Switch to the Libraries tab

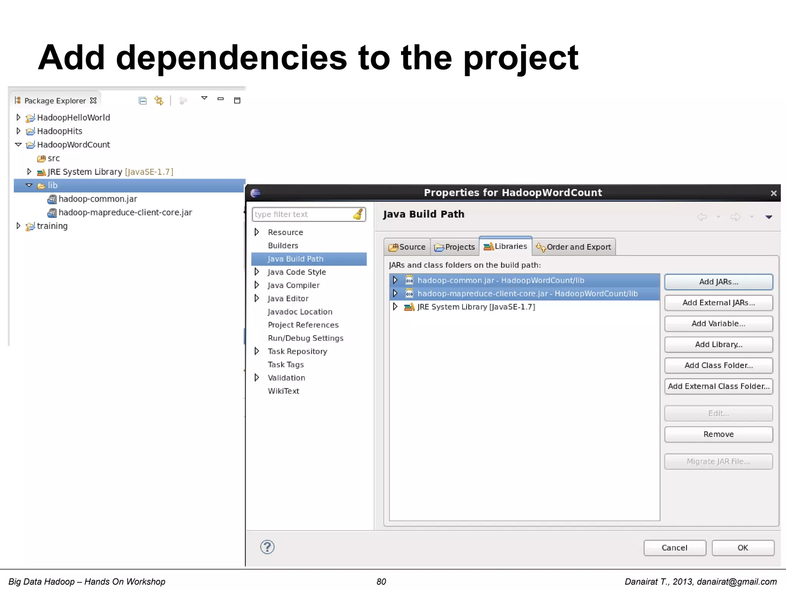(x=505, y=246)
